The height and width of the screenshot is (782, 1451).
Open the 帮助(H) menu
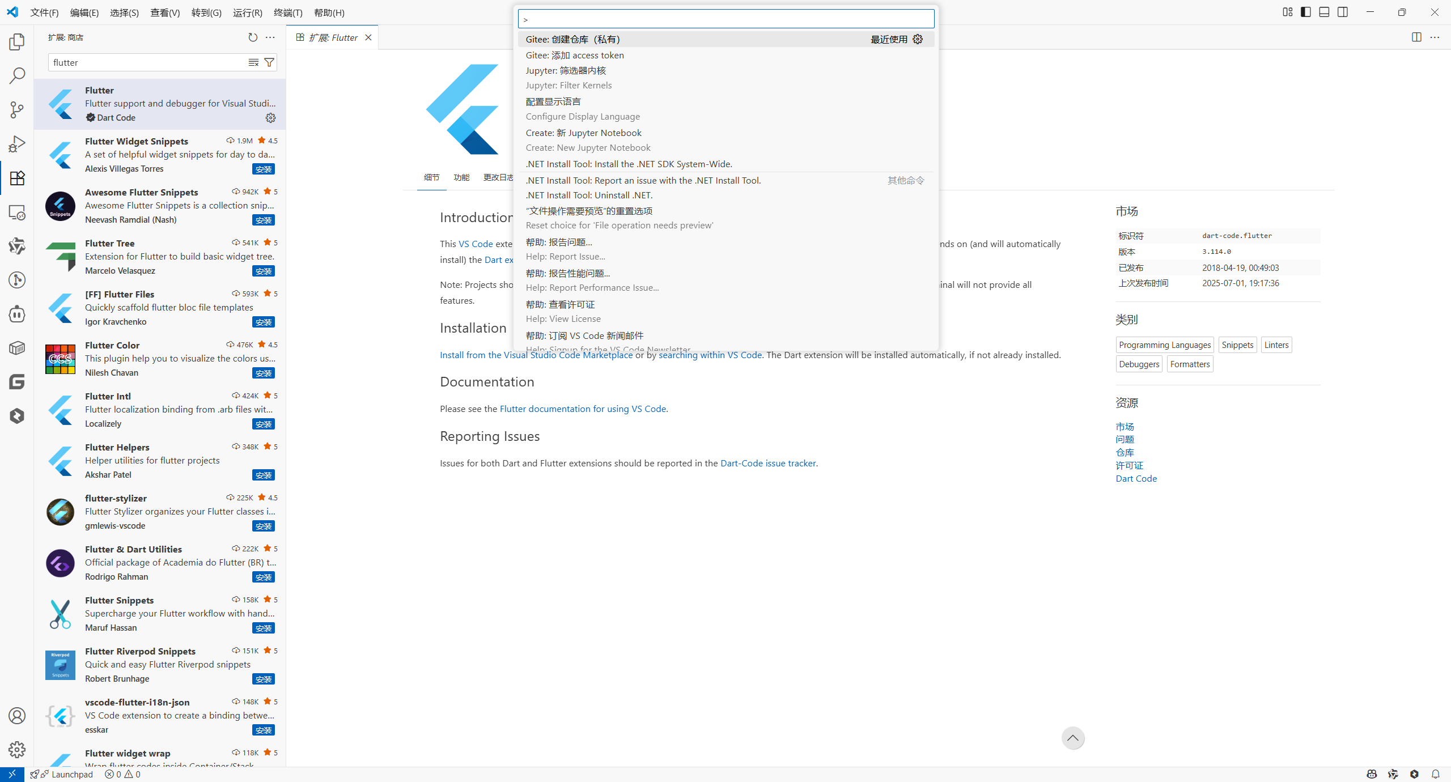click(329, 12)
